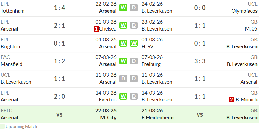Click the green W badge for H. SV match

(x=134, y=43)
